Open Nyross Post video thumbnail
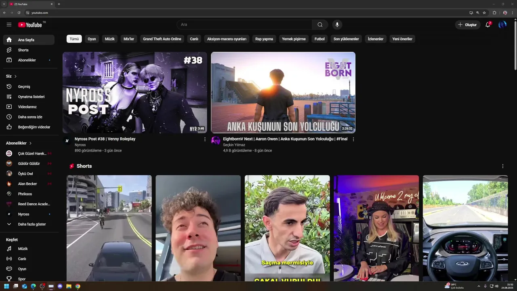This screenshot has height=291, width=517. click(x=135, y=93)
